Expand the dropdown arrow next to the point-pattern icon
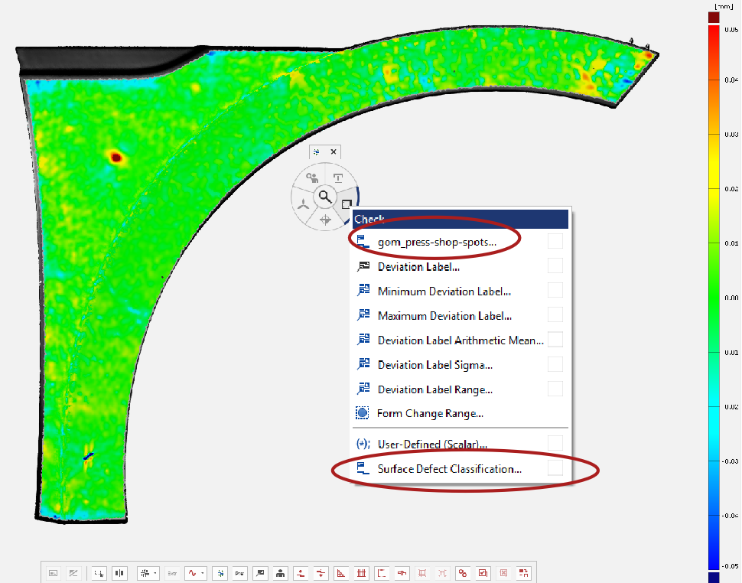The width and height of the screenshot is (742, 583). coord(155,572)
